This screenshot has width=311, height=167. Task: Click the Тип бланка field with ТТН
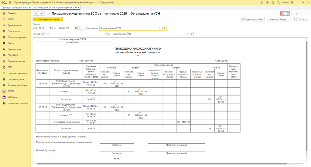[74, 34]
